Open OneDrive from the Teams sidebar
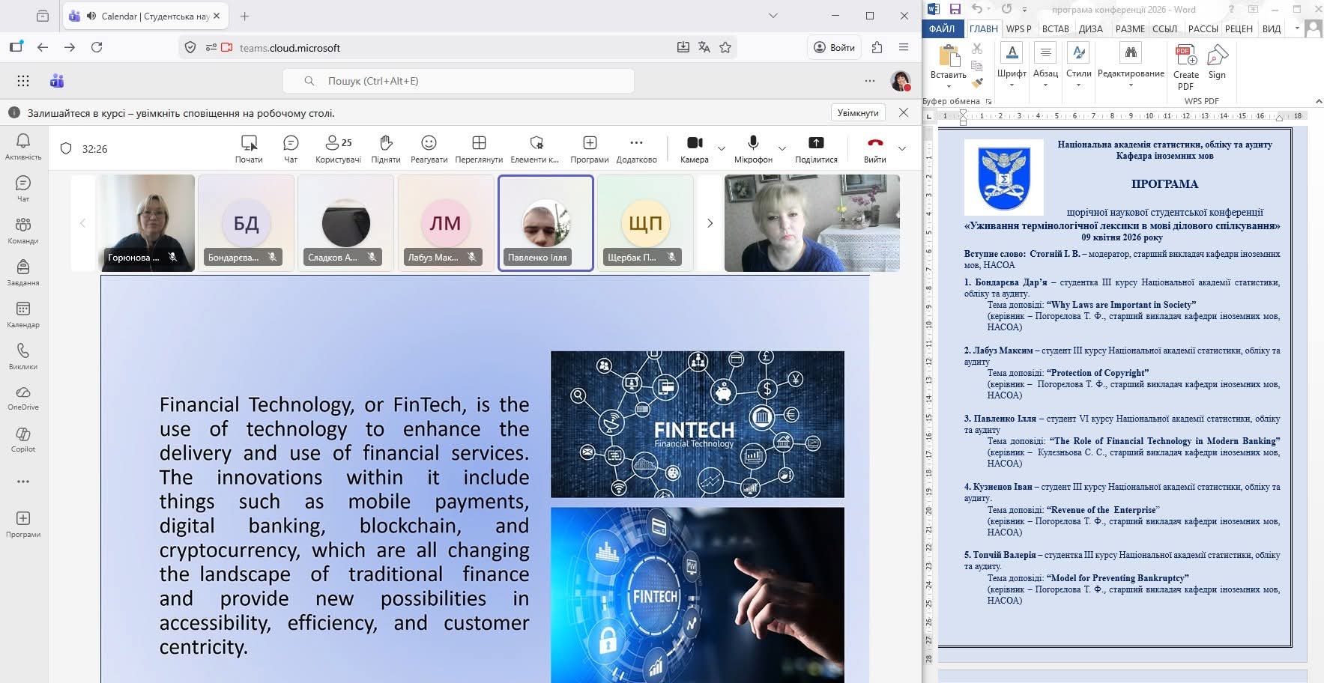1324x683 pixels. click(23, 398)
